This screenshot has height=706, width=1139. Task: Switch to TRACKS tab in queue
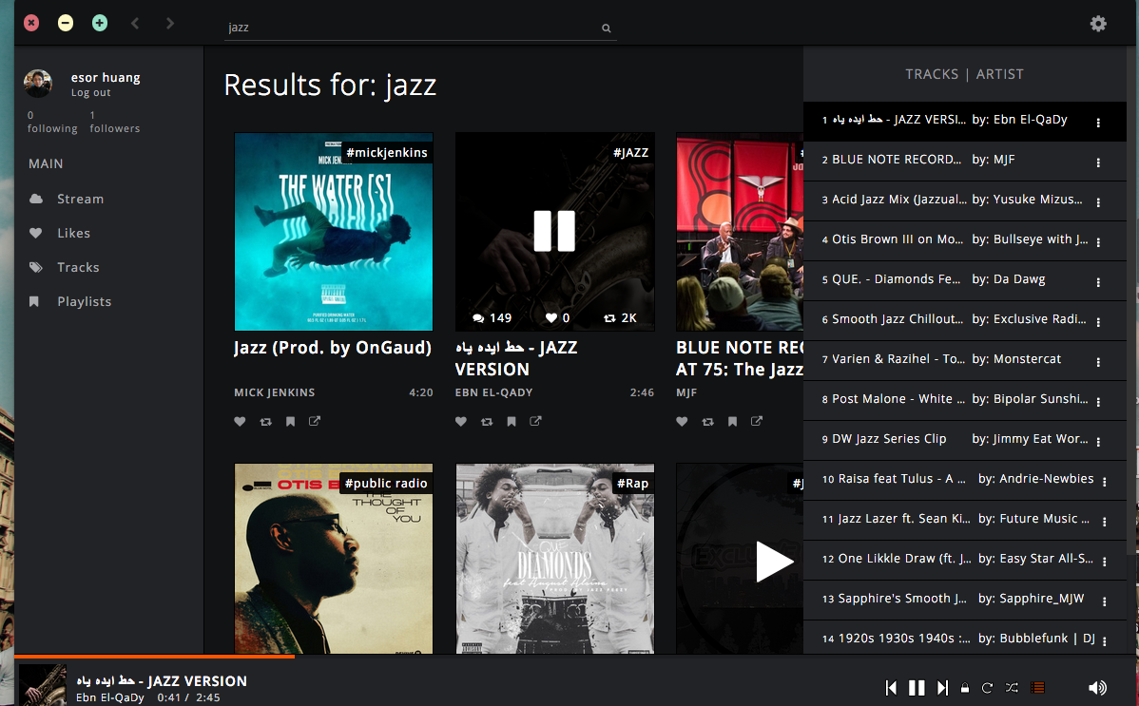(931, 74)
